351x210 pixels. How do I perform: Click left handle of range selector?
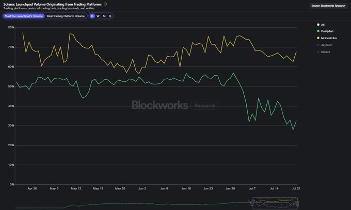251,205
